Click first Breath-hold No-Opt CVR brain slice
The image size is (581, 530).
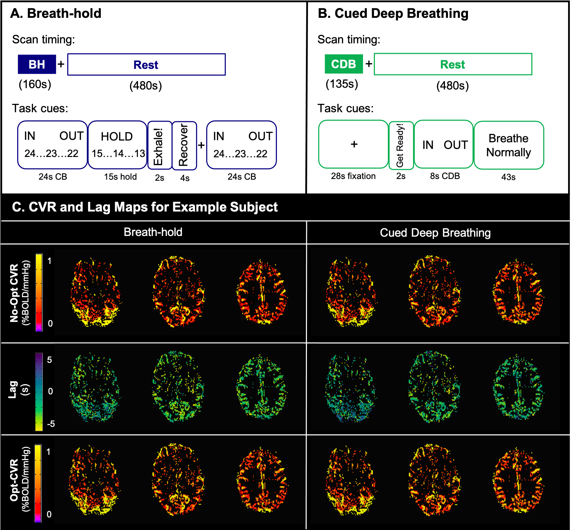tap(95, 293)
